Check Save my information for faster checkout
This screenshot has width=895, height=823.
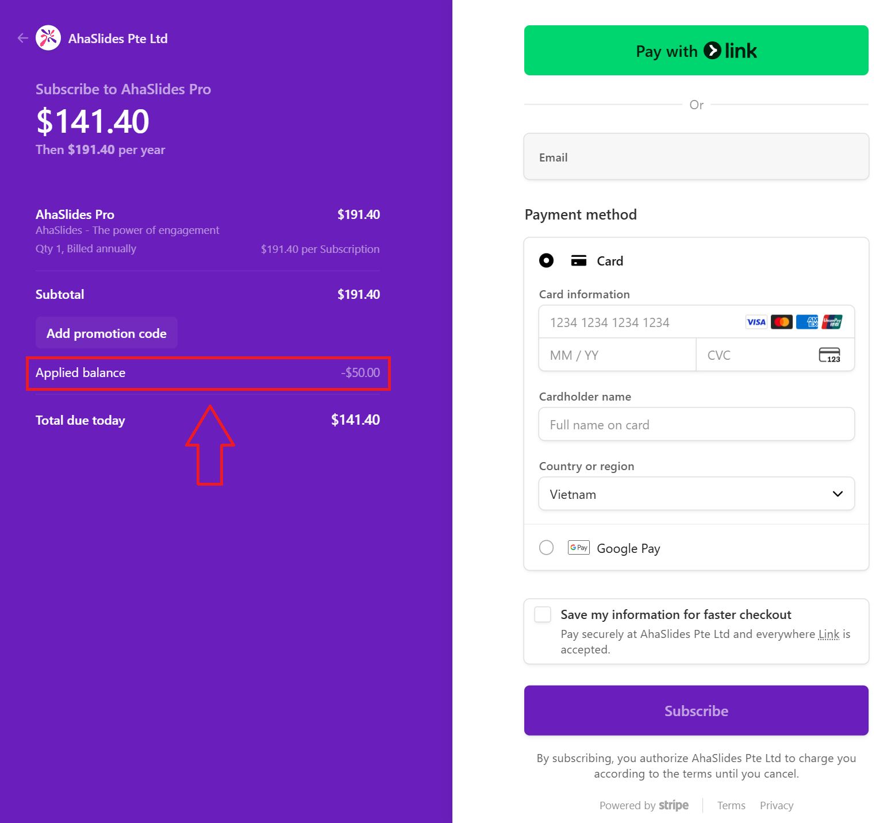pos(543,614)
